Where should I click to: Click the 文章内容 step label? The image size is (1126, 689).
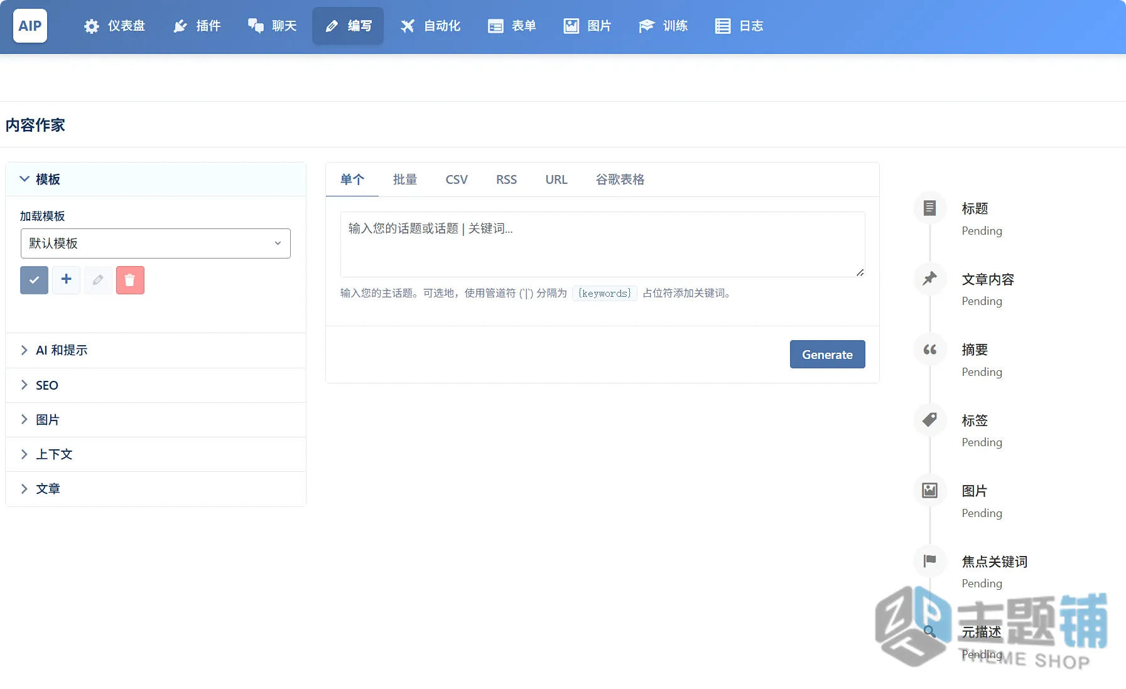[x=988, y=279]
